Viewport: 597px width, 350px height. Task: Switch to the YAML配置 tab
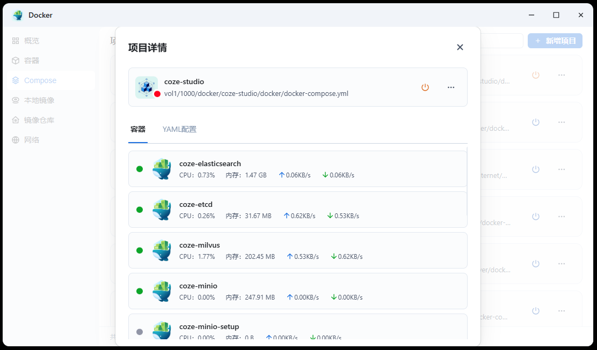179,129
